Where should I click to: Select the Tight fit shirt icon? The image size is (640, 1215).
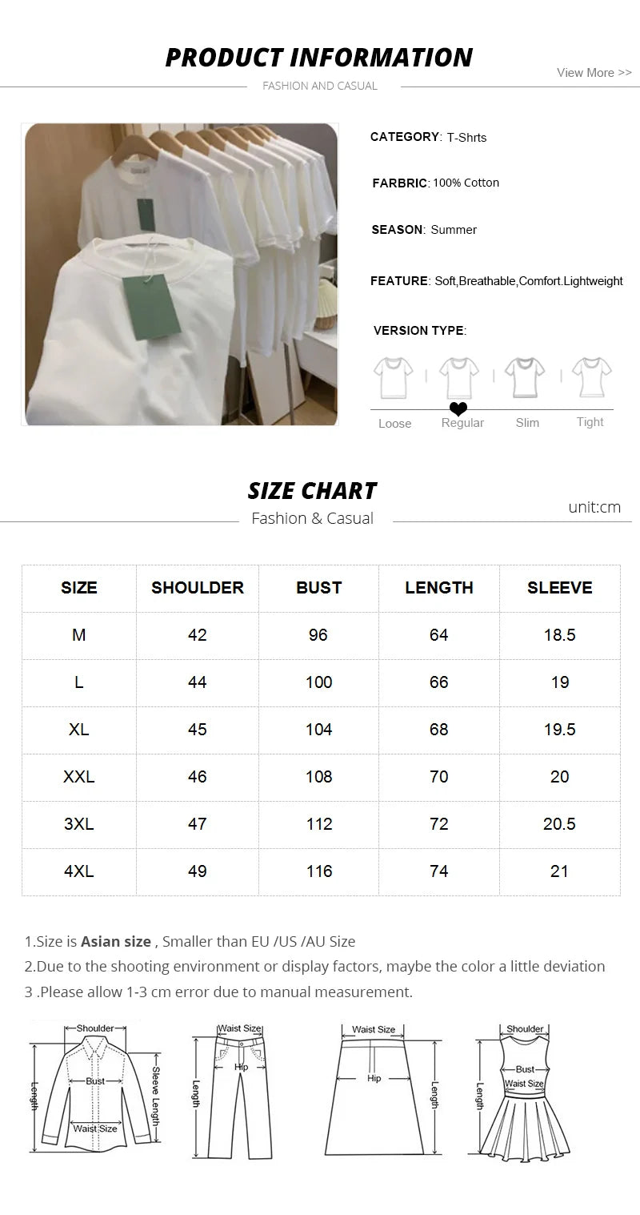pos(592,377)
